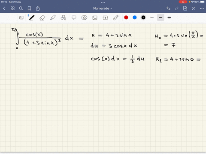Open the more options ellipsis menu
Image resolution: width=206 pixels, height=154 pixels.
202,9
